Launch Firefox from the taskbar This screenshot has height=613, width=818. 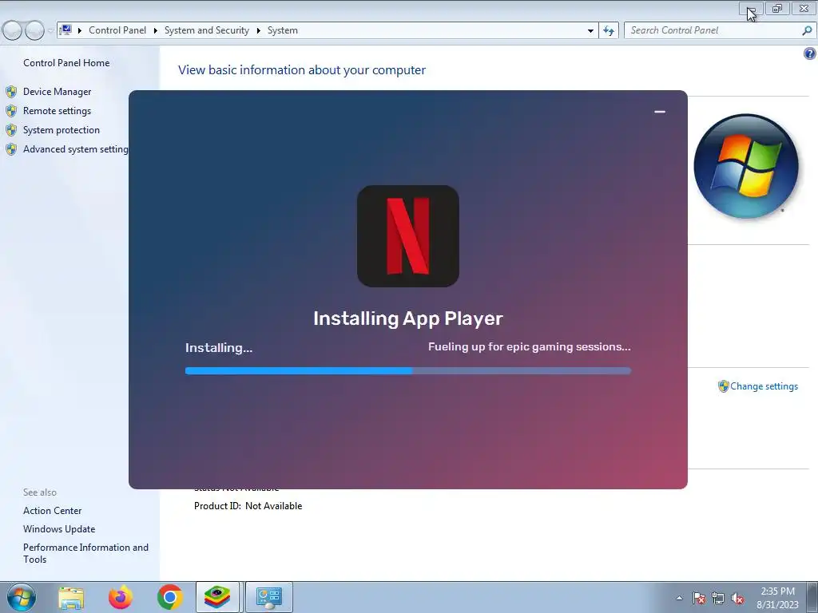121,597
